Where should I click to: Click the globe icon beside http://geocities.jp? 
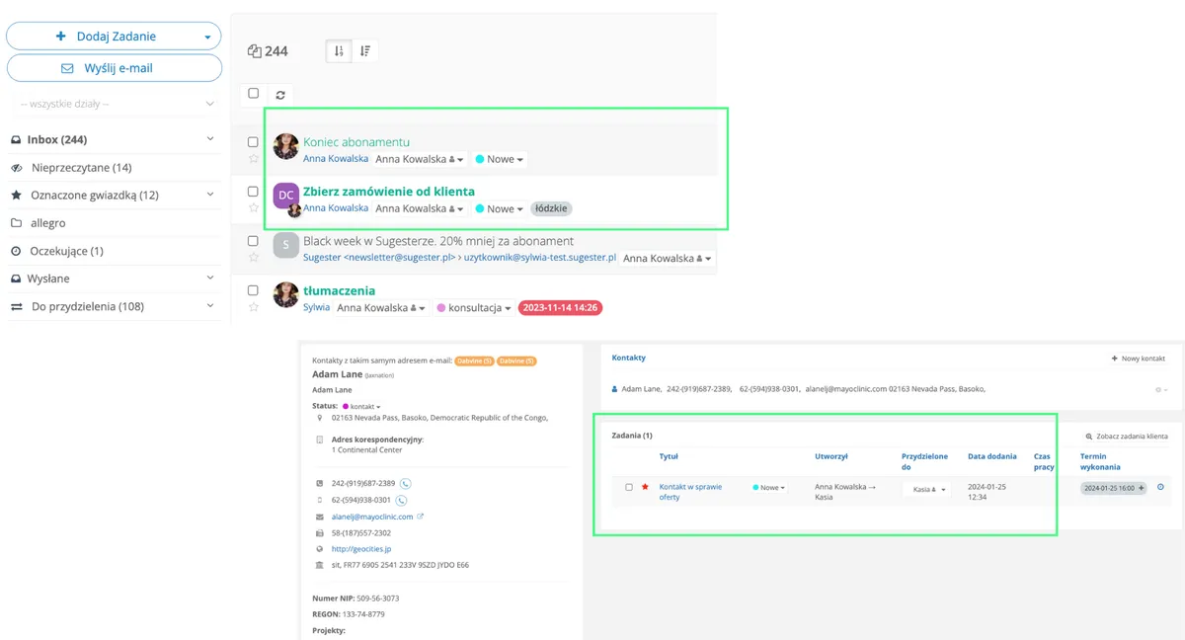(320, 549)
